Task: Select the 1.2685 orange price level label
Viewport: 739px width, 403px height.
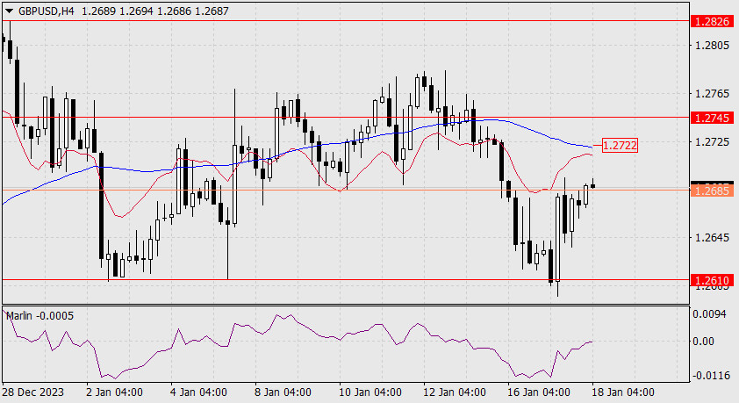Action: click(x=712, y=191)
